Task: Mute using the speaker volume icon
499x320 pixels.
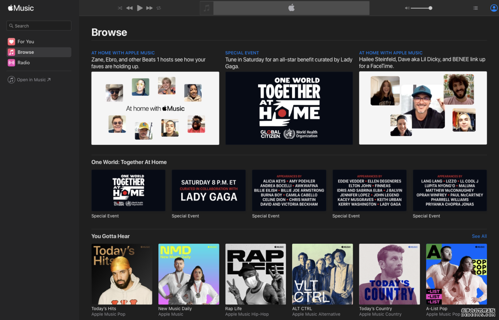Action: point(407,8)
